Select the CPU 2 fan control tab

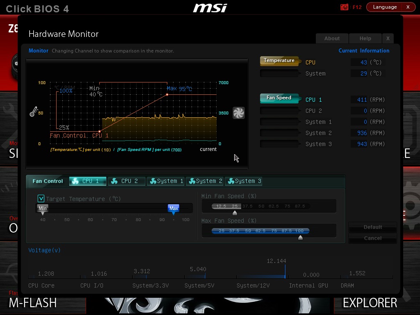pyautogui.click(x=126, y=181)
